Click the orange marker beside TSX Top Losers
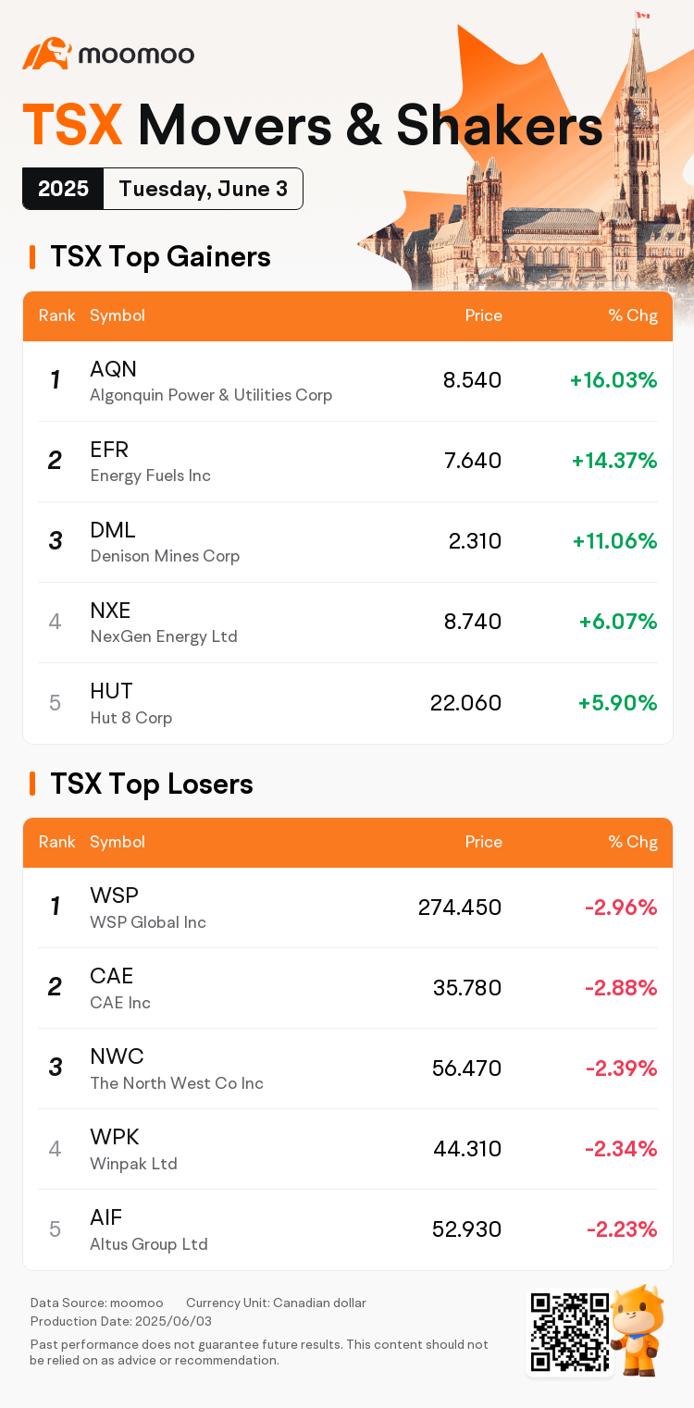Screen dimensions: 694x1408 (32, 784)
